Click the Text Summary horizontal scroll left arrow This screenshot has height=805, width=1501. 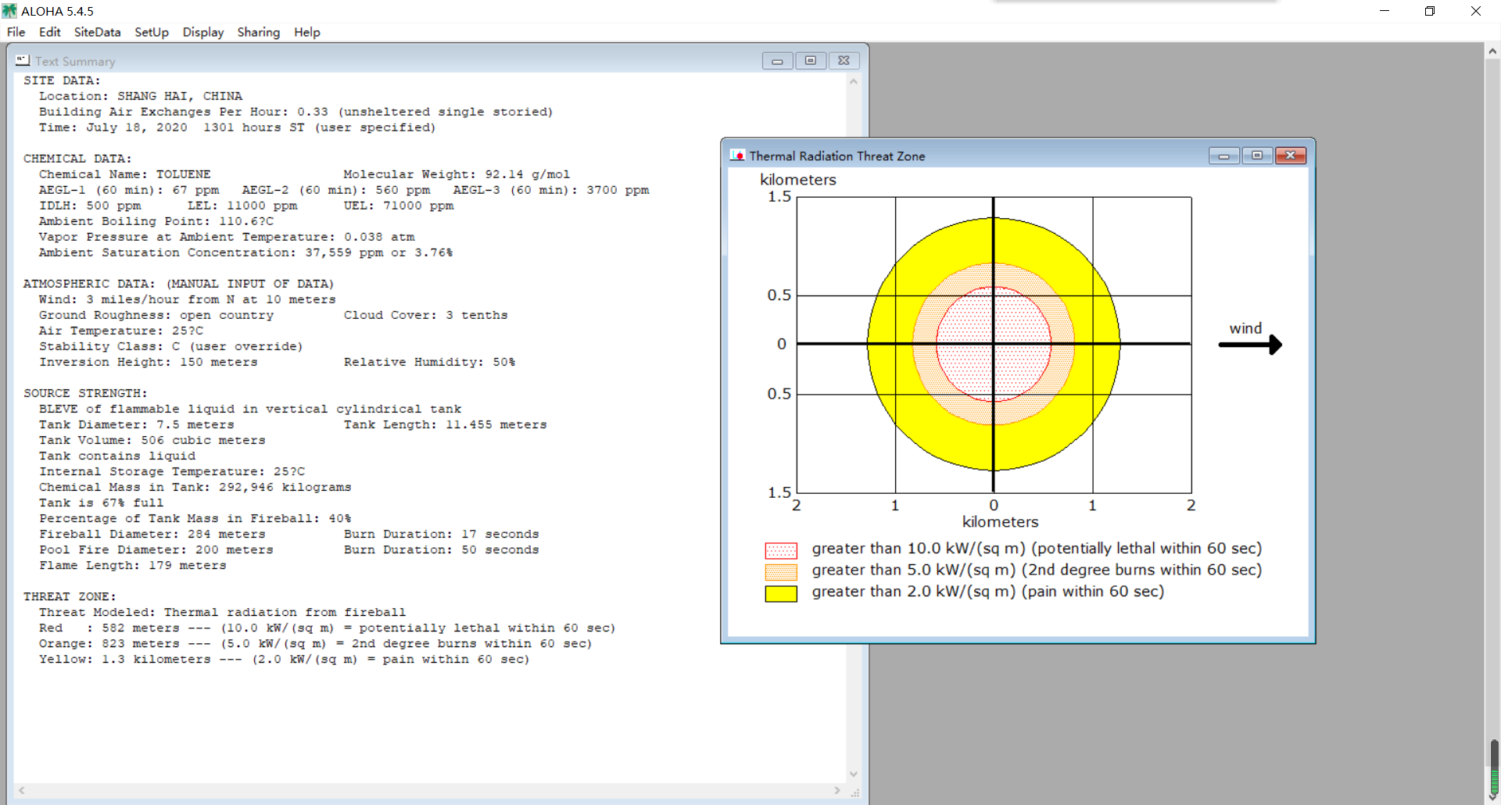pos(21,791)
